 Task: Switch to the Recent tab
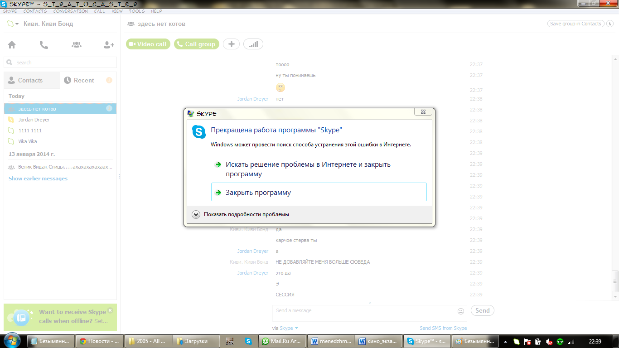(x=88, y=80)
